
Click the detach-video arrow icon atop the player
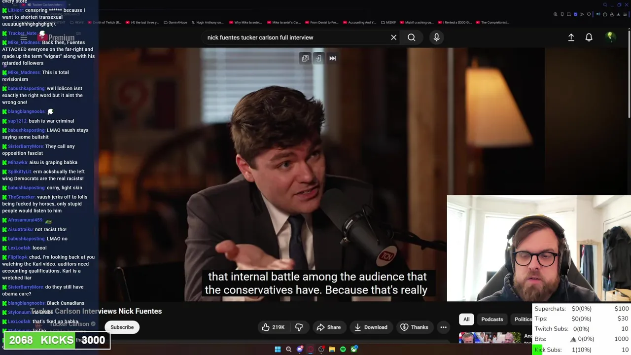tap(318, 58)
